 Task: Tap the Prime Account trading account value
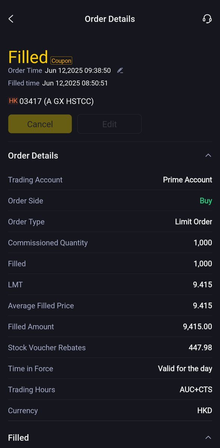[x=188, y=180]
